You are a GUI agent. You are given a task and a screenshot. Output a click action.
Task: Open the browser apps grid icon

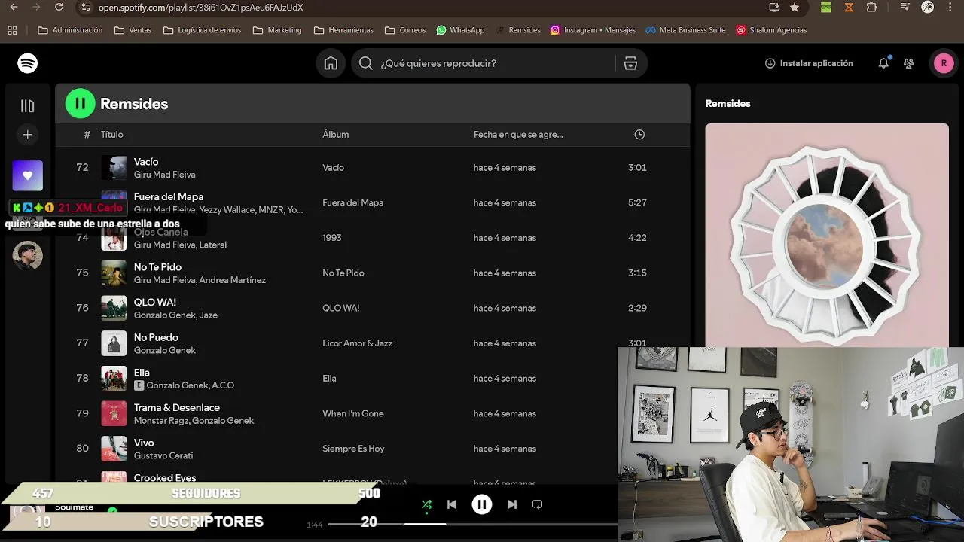pyautogui.click(x=12, y=30)
